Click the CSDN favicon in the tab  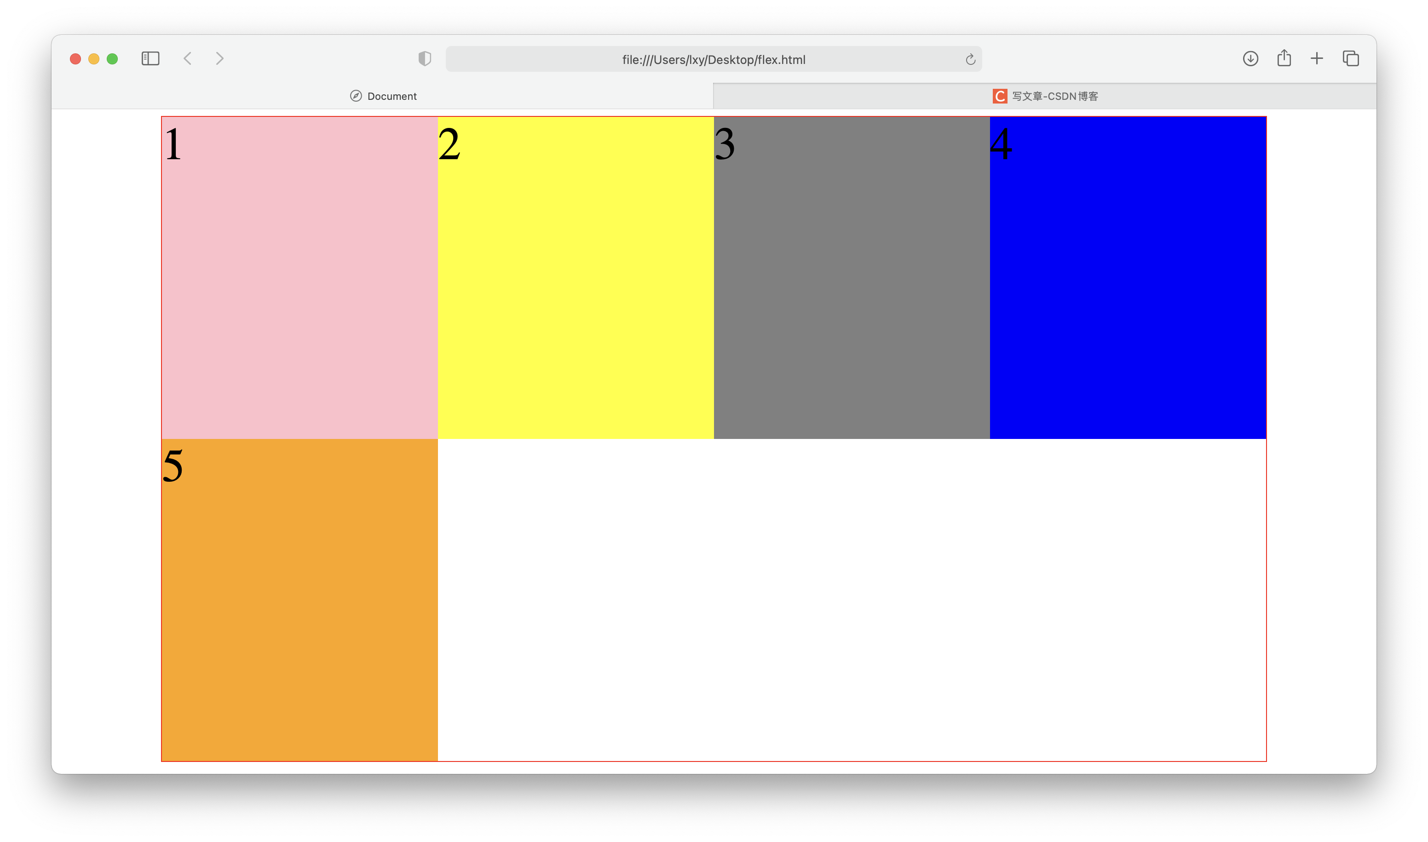[x=1000, y=96]
